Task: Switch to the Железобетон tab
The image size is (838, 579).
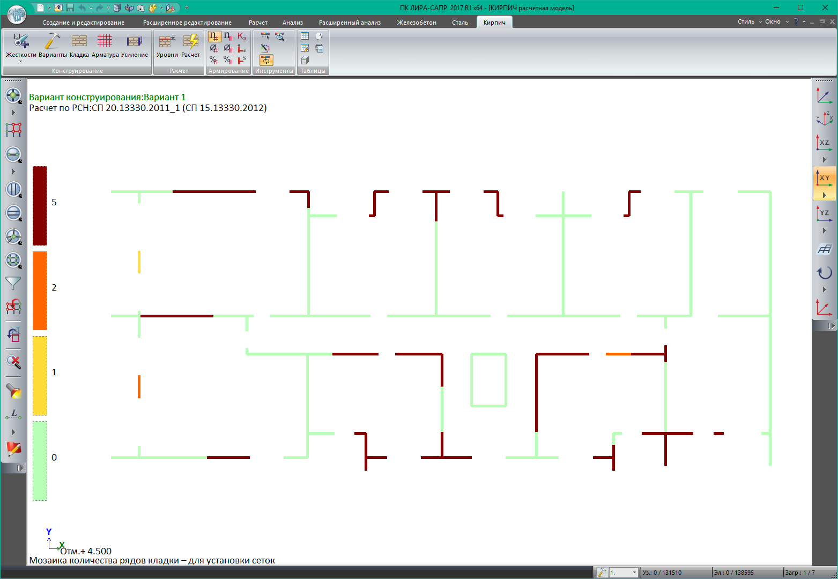Action: (x=416, y=23)
